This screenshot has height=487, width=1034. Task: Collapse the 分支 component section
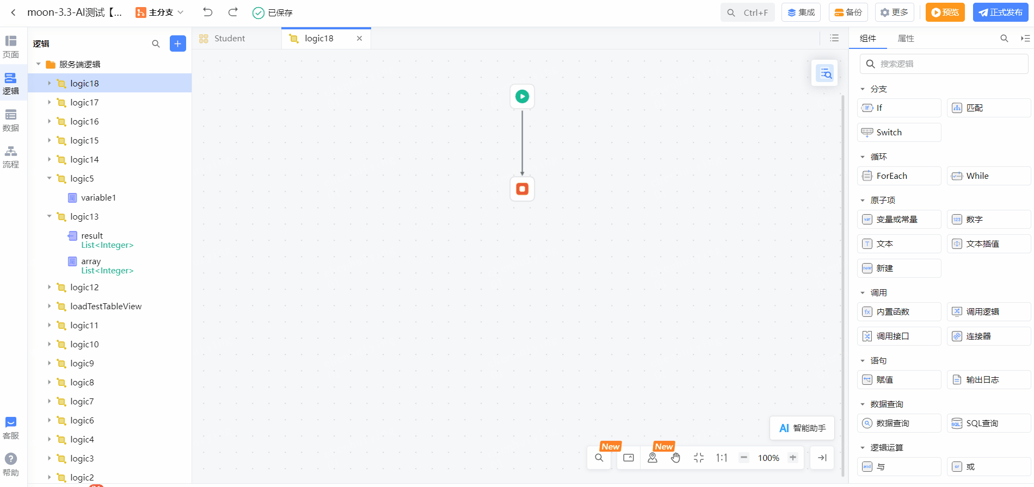point(863,89)
